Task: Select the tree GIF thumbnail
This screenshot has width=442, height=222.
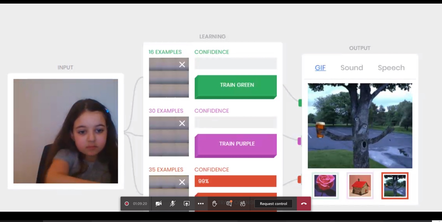Action: click(x=395, y=186)
